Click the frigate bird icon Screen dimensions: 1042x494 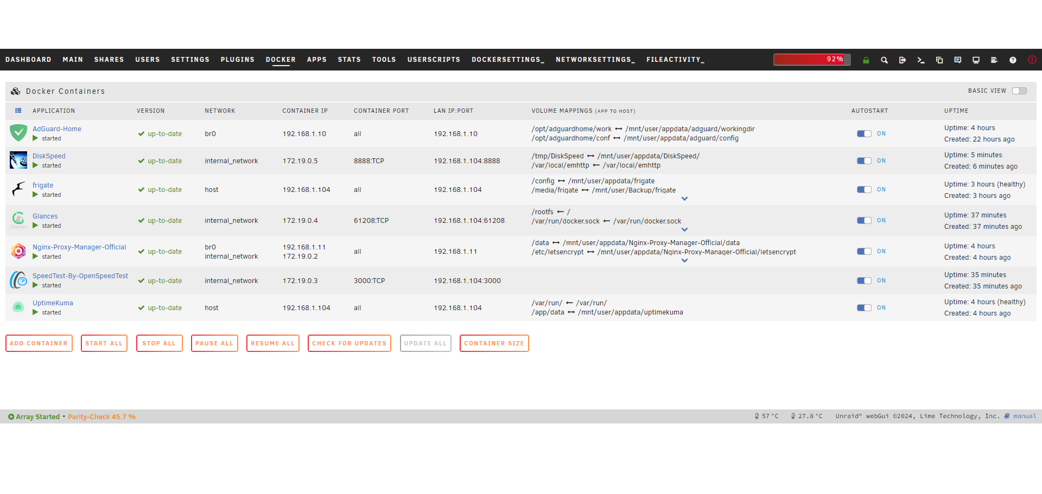18,189
